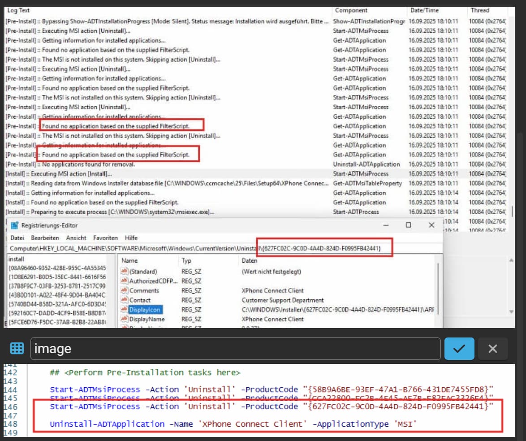The height and width of the screenshot is (441, 526).
Task: Select registry key {592160C7-DADD-4CF9-B58E-B8DB7
Action: click(57, 313)
